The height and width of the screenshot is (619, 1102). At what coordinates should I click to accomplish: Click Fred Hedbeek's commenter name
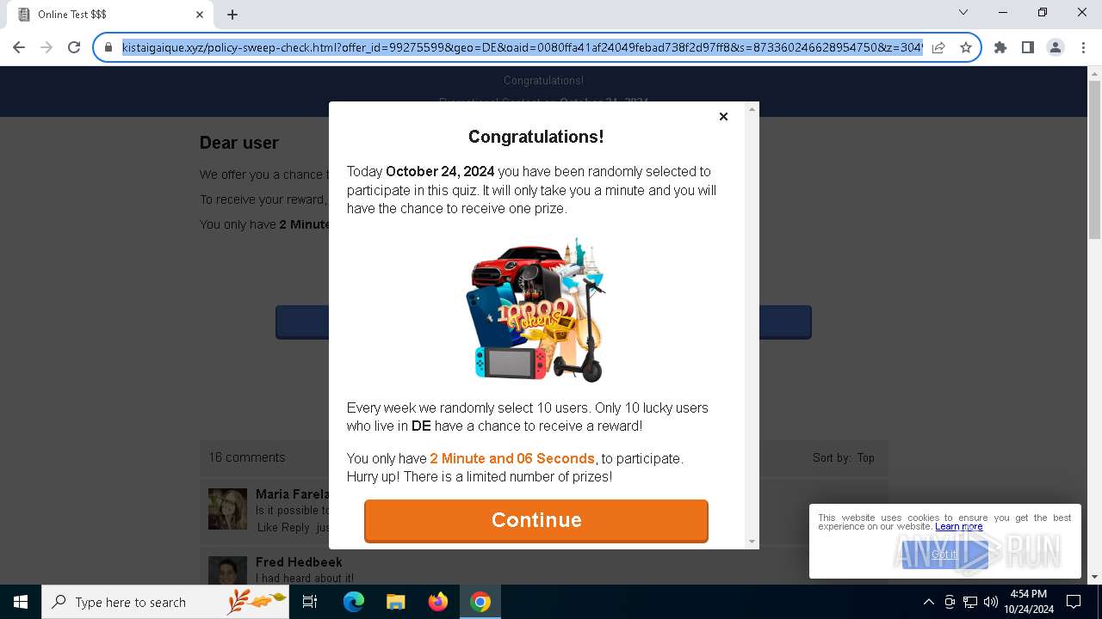[299, 561]
